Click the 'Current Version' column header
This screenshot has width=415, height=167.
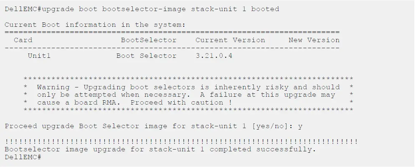click(230, 40)
